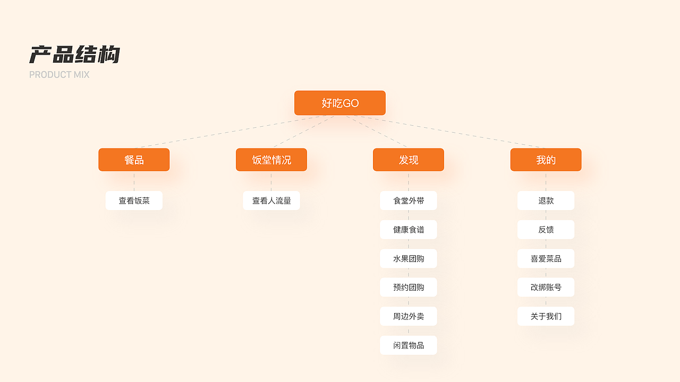Select the 健康食谱 item
The height and width of the screenshot is (382, 680).
tap(409, 230)
